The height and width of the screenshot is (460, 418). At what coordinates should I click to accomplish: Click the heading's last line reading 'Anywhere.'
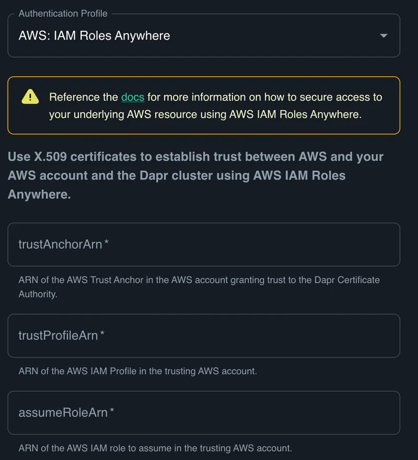point(39,194)
